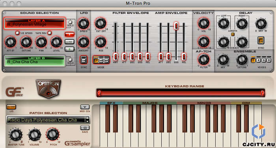Toggle the Delay Sync ON switch

[261, 40]
